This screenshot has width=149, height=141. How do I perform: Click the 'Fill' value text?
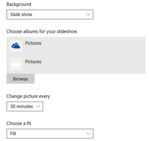[13, 133]
